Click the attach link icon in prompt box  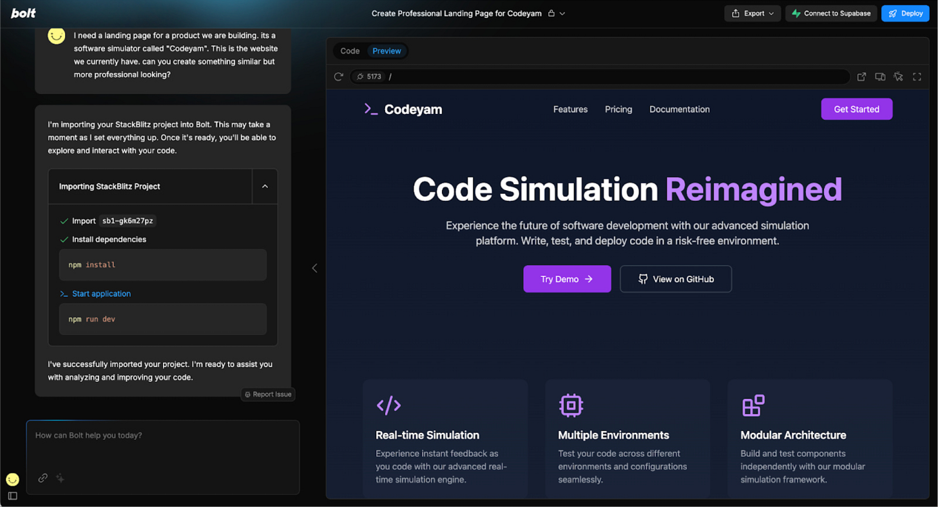click(x=43, y=478)
